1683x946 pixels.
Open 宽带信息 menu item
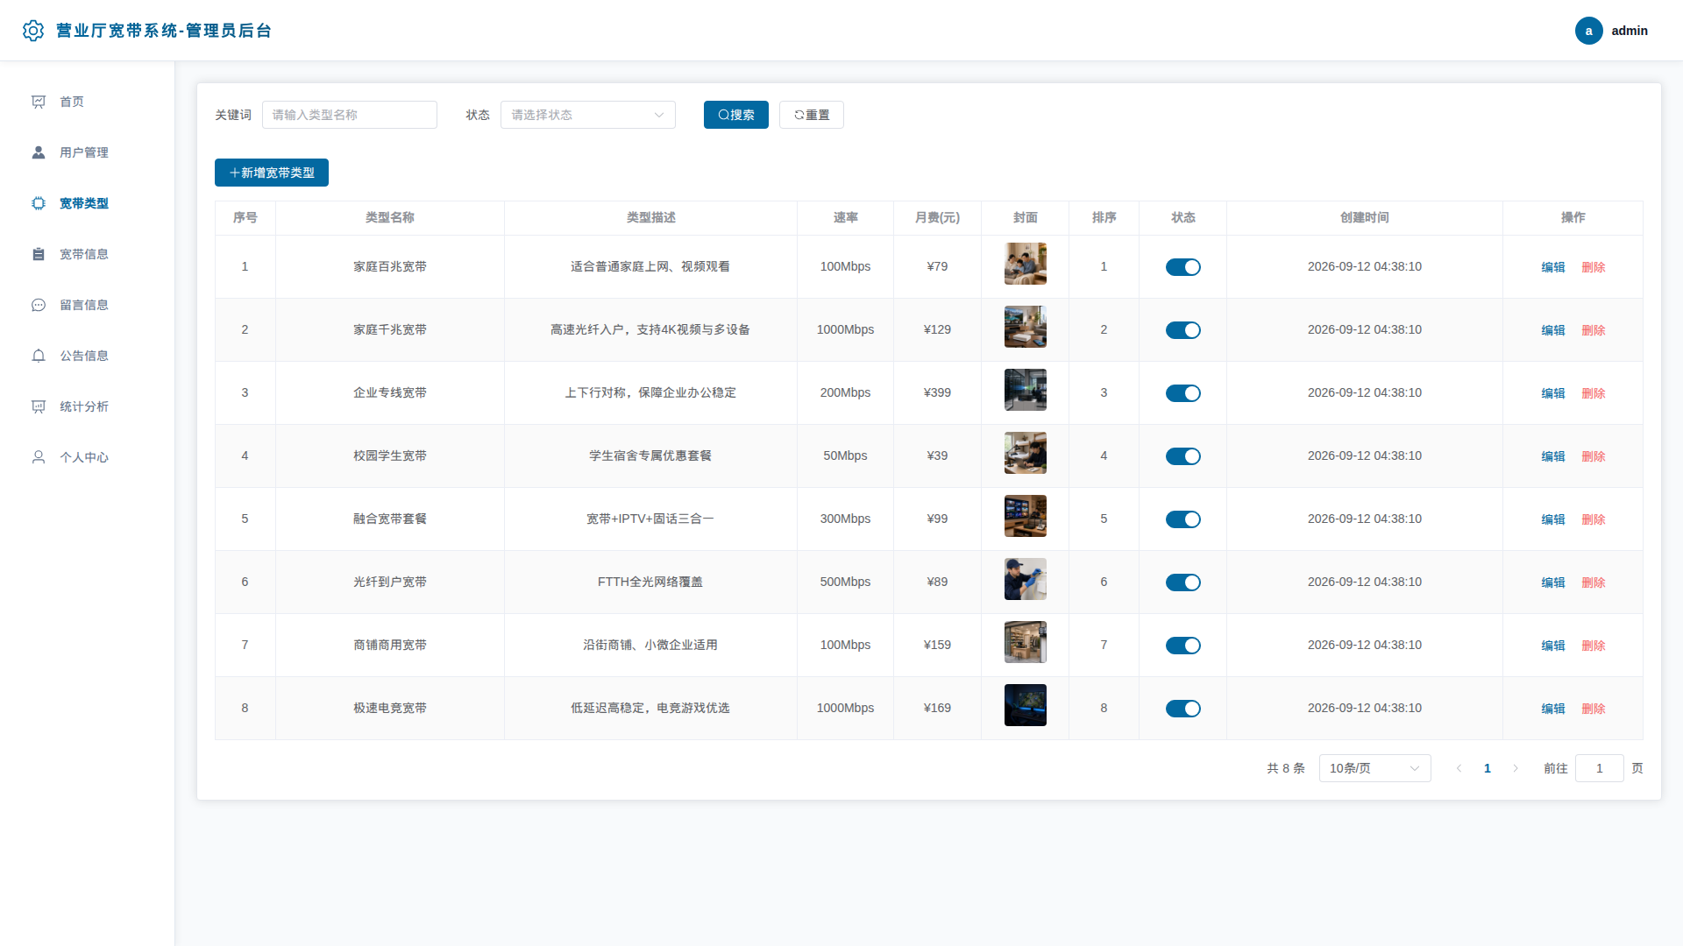[87, 254]
